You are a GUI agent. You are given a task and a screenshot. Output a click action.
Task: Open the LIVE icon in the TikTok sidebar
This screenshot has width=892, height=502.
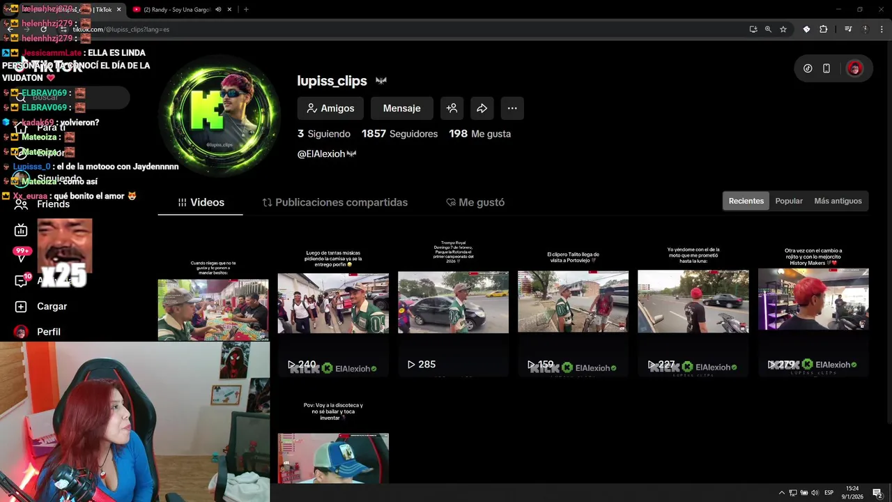click(x=21, y=230)
